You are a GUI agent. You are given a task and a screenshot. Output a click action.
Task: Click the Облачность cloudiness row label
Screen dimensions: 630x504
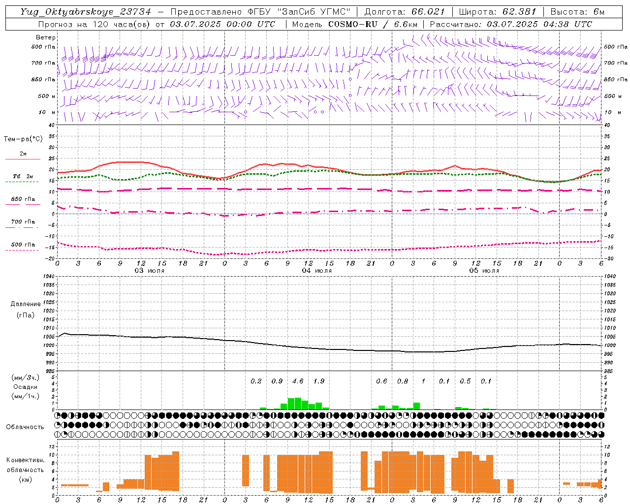point(25,427)
